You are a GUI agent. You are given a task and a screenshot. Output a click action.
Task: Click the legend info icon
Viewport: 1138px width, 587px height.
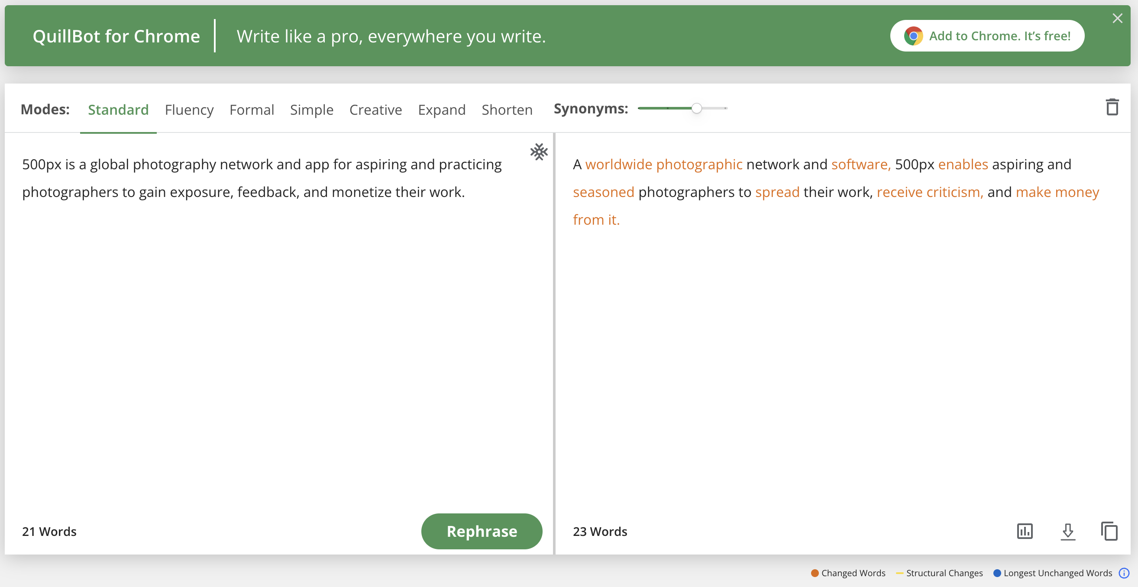(x=1124, y=573)
